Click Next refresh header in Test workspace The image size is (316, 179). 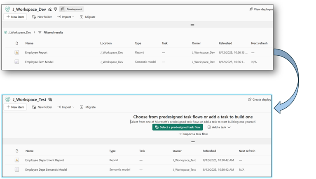click(x=247, y=151)
